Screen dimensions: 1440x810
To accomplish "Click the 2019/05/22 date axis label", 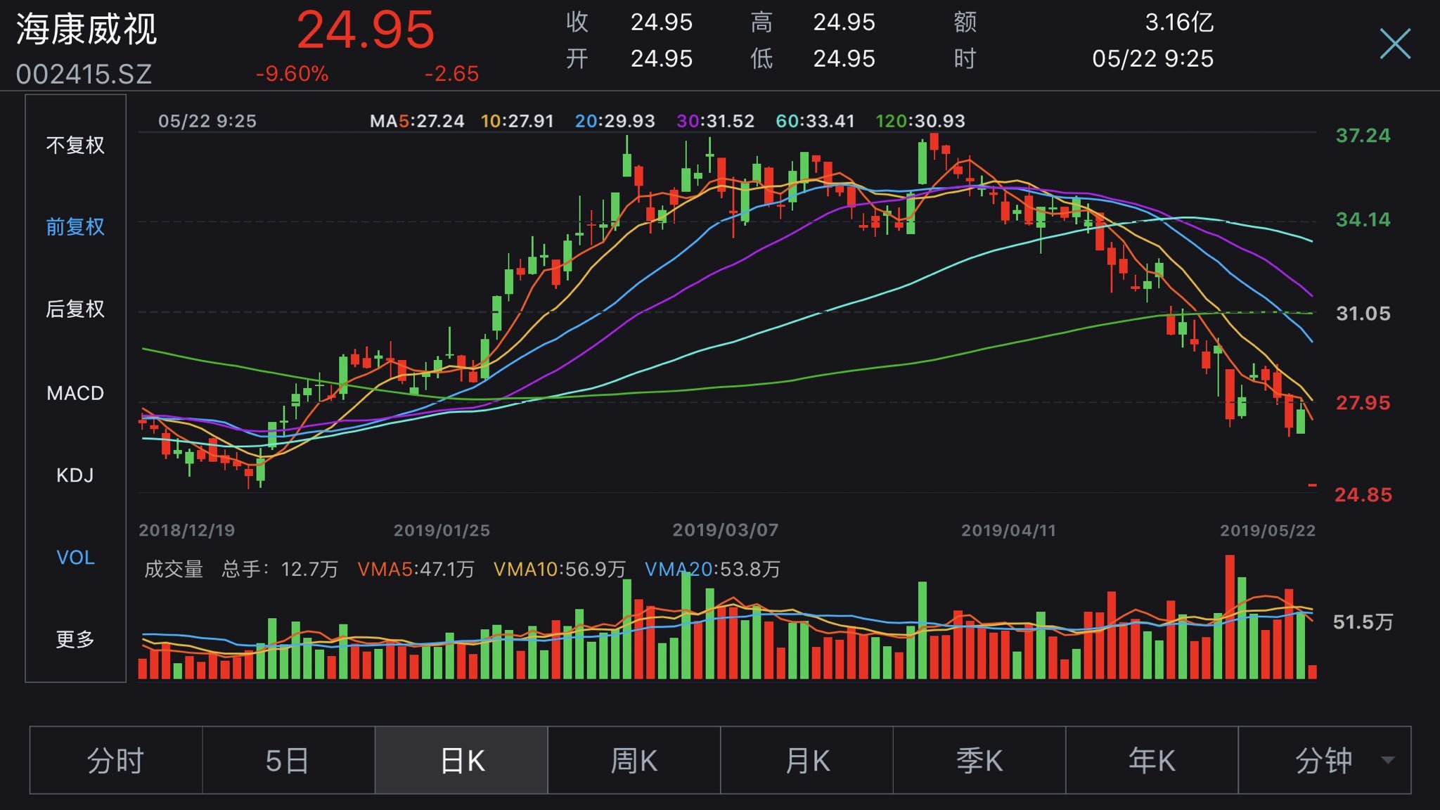I will (1268, 530).
